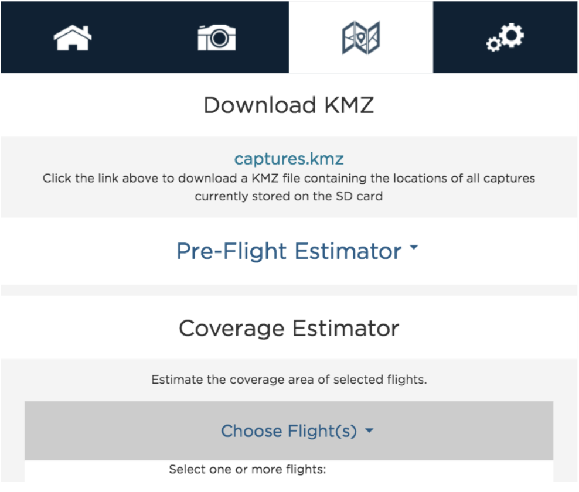
Task: Open settings via the gears icon
Action: [x=505, y=37]
